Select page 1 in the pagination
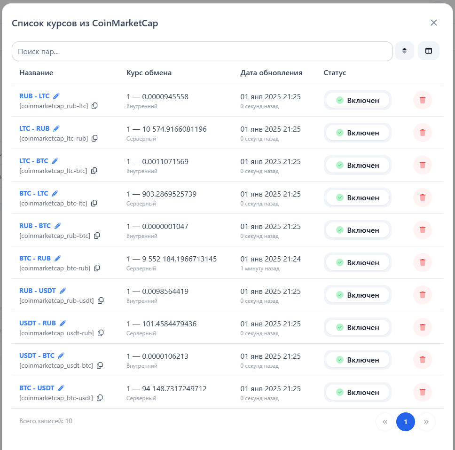 pos(405,422)
